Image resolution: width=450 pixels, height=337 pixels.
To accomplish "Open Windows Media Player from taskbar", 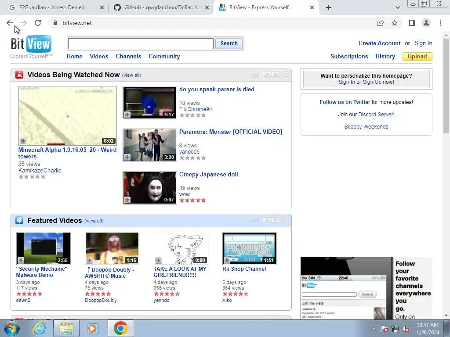I will point(93,328).
